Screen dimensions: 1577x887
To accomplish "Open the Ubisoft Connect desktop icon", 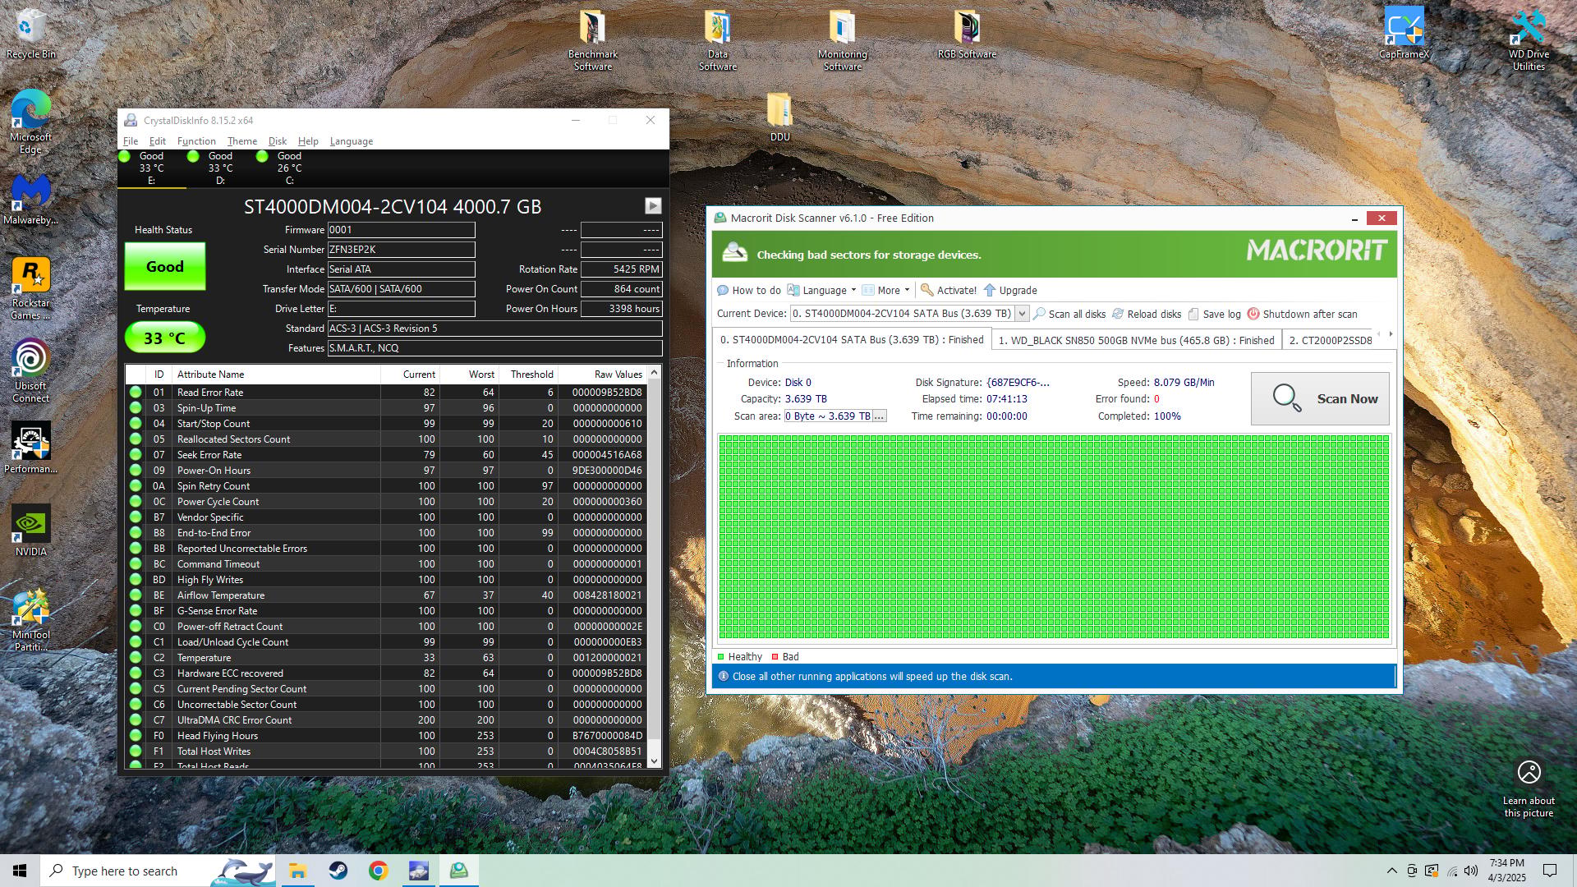I will coord(31,370).
